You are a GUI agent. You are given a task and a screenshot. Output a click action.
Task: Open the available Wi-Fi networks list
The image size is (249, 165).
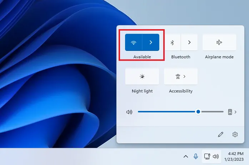(x=151, y=42)
